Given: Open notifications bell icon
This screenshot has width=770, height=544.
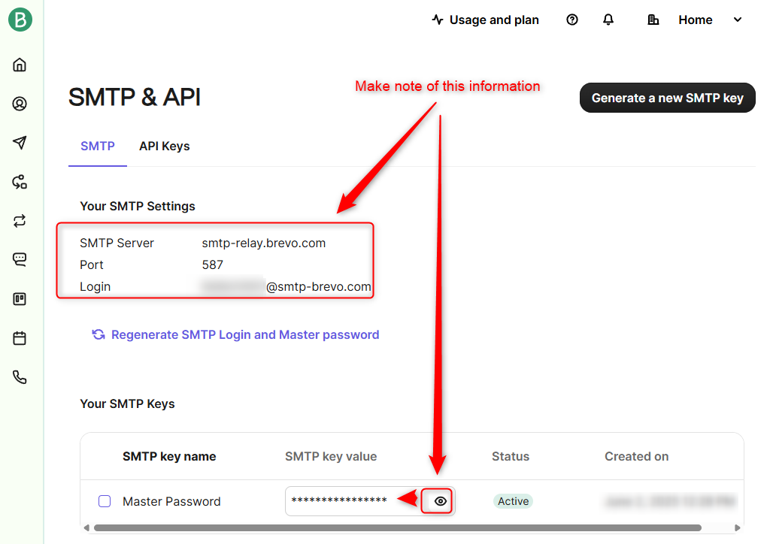Looking at the screenshot, I should (608, 20).
